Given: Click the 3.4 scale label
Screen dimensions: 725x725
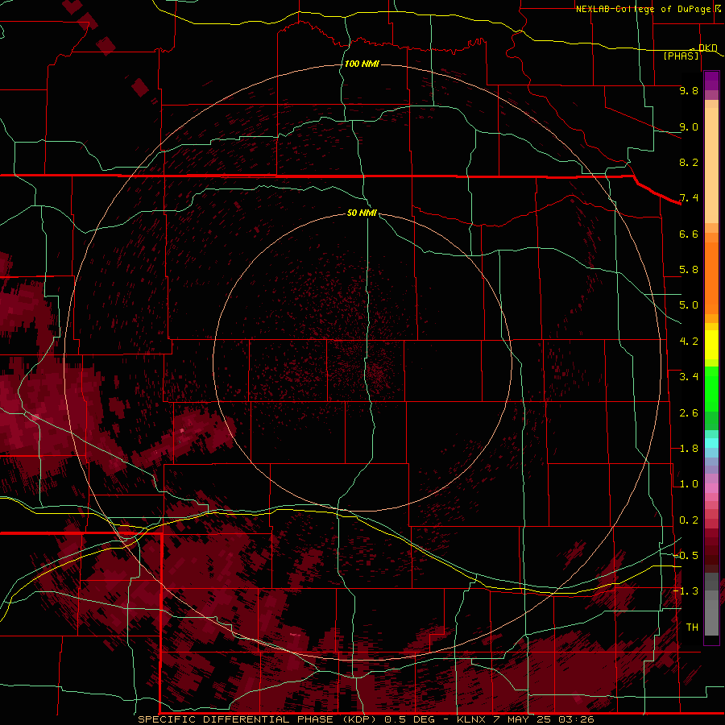Looking at the screenshot, I should pos(689,377).
